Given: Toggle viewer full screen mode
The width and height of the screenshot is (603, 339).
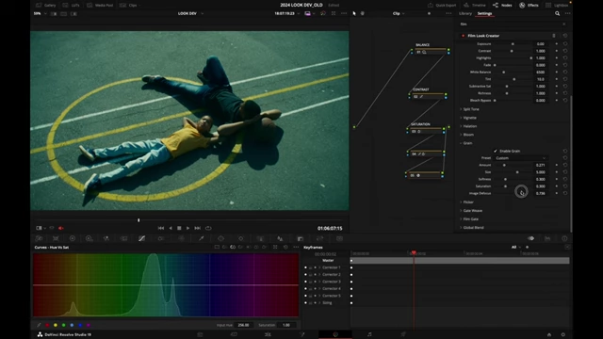Looking at the screenshot, I should pyautogui.click(x=334, y=13).
